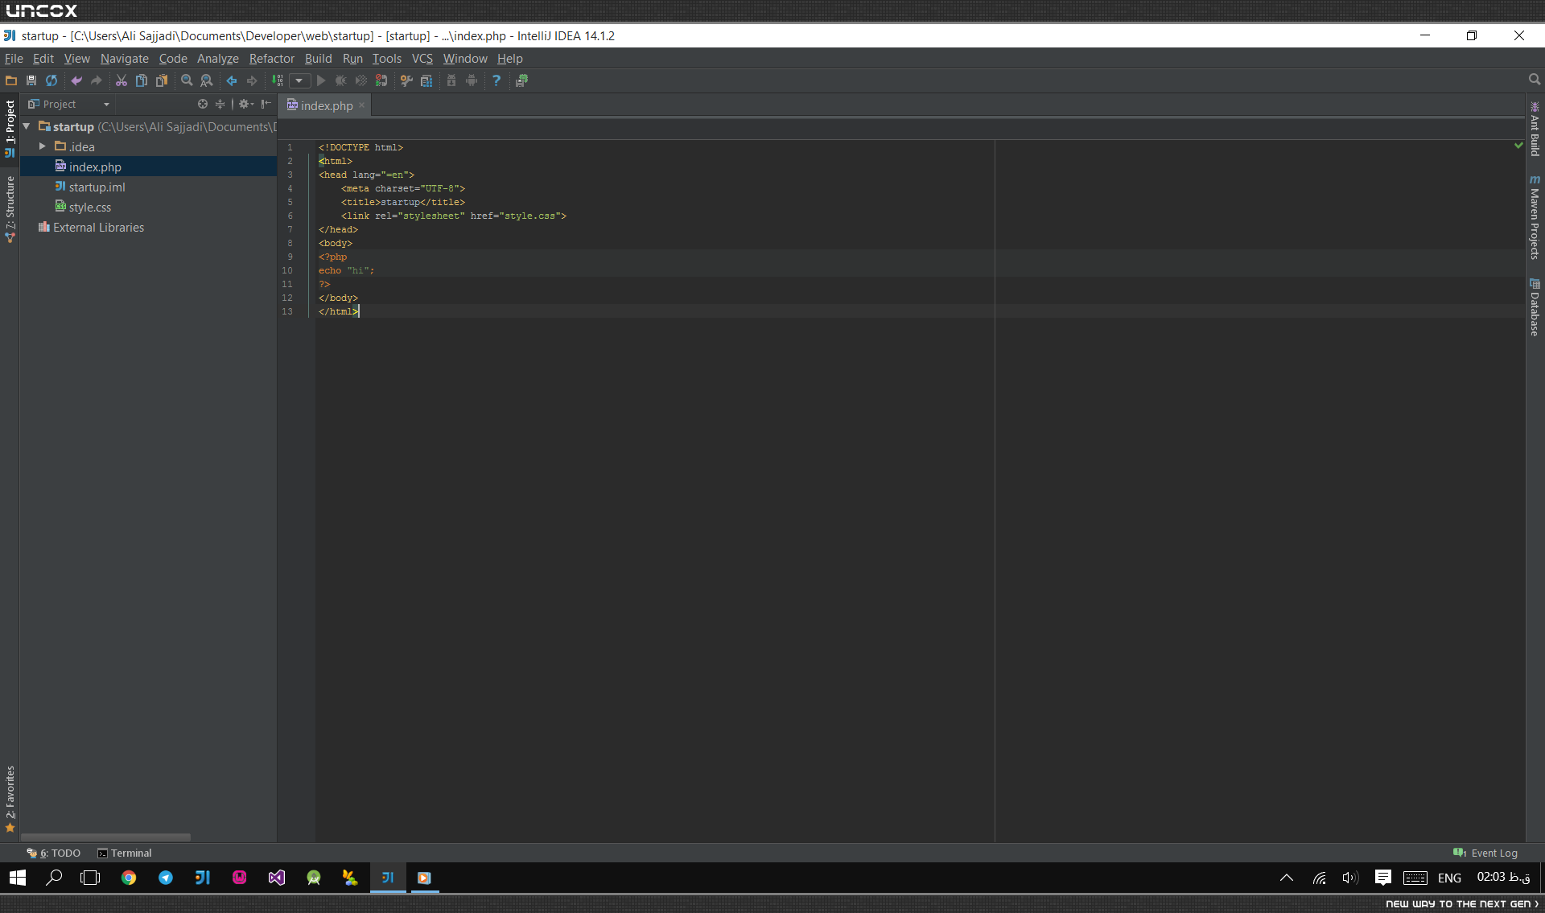Toggle the 1: Project tool window
Image resolution: width=1545 pixels, height=913 pixels.
point(10,129)
